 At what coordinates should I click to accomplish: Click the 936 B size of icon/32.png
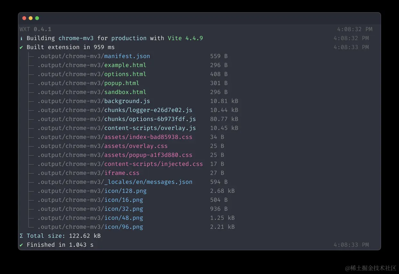219,209
